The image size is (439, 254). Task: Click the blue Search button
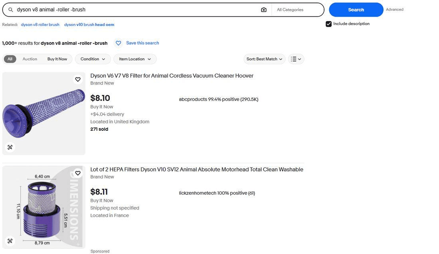point(356,10)
